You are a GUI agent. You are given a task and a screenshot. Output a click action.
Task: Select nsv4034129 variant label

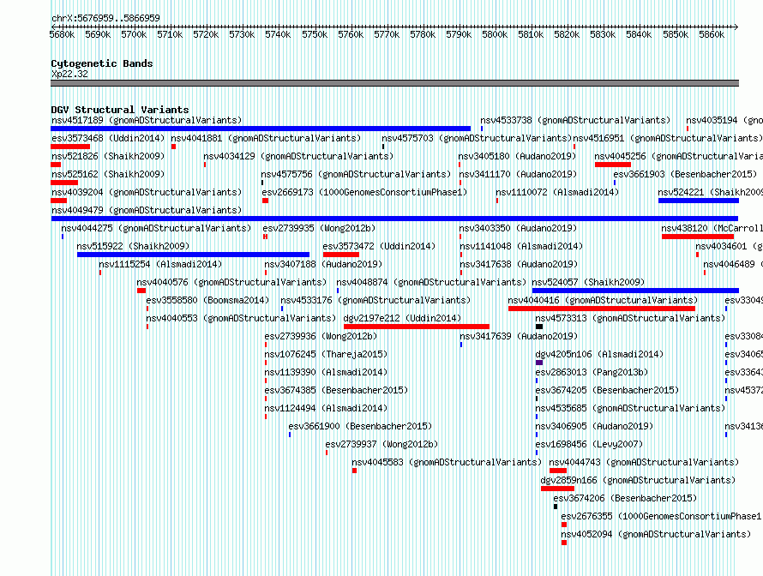298,156
